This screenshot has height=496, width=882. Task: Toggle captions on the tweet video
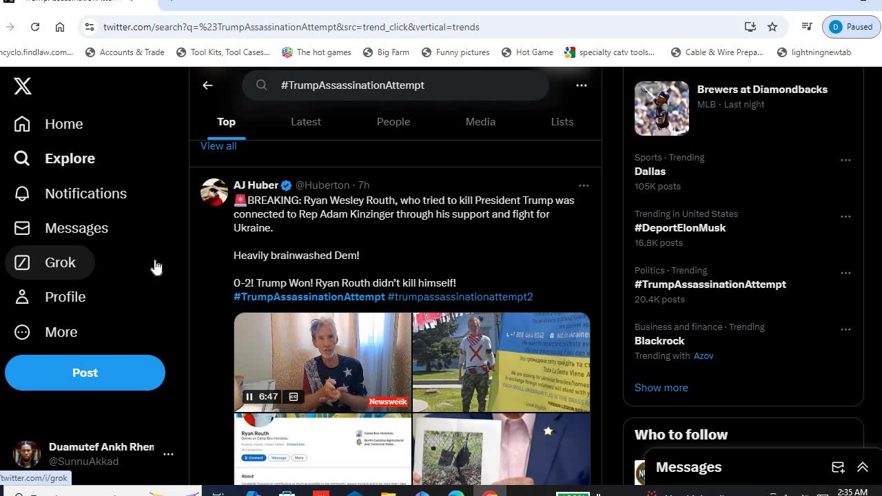pos(294,397)
